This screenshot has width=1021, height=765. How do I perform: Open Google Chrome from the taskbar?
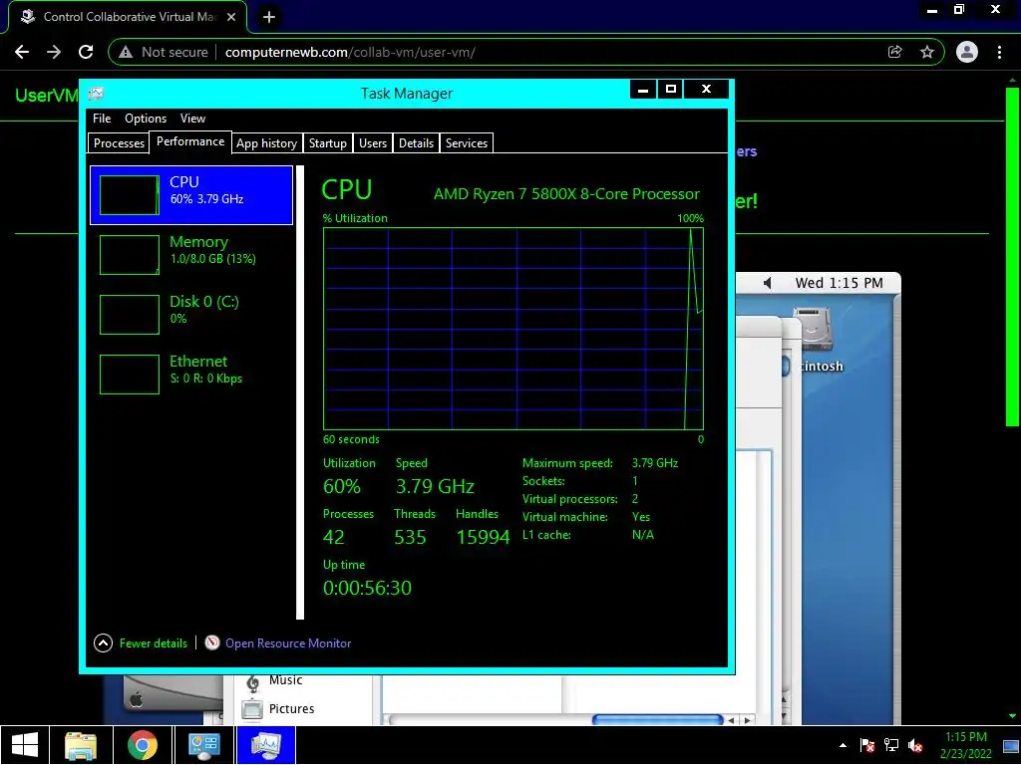tap(142, 745)
